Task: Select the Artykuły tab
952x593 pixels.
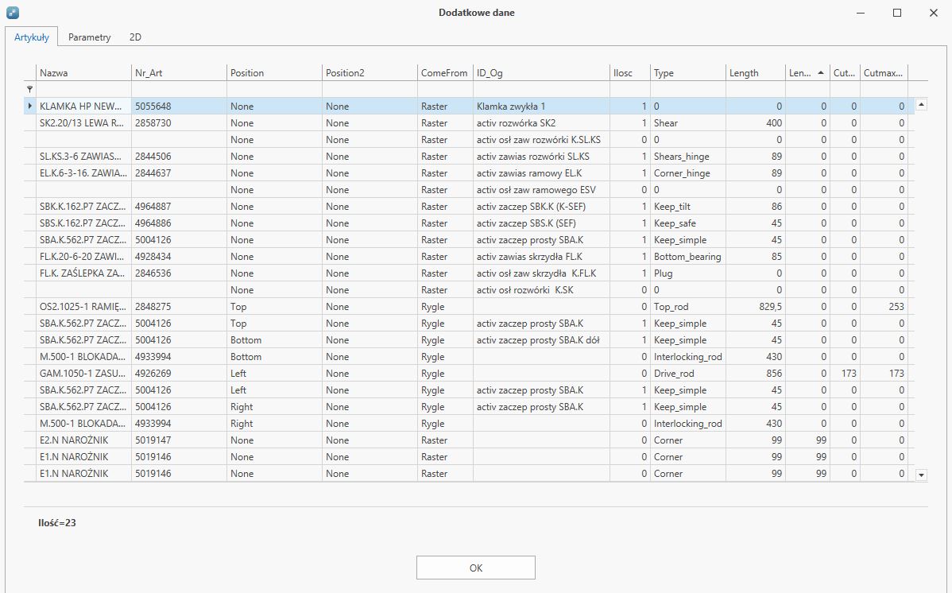Action: click(x=32, y=37)
